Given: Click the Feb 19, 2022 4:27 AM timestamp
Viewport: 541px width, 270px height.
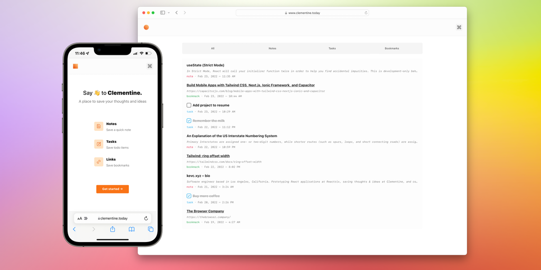Looking at the screenshot, I should coord(222,222).
